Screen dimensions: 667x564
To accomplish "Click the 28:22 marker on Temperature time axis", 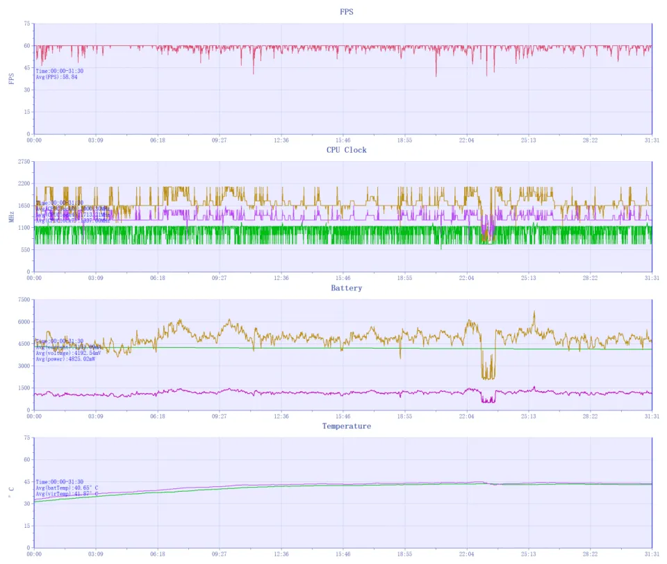I will (x=590, y=554).
